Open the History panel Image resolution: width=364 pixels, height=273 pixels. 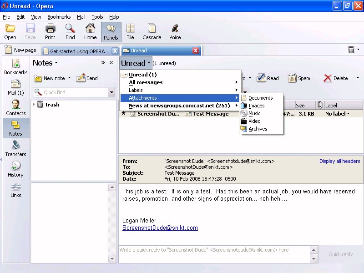(x=15, y=169)
